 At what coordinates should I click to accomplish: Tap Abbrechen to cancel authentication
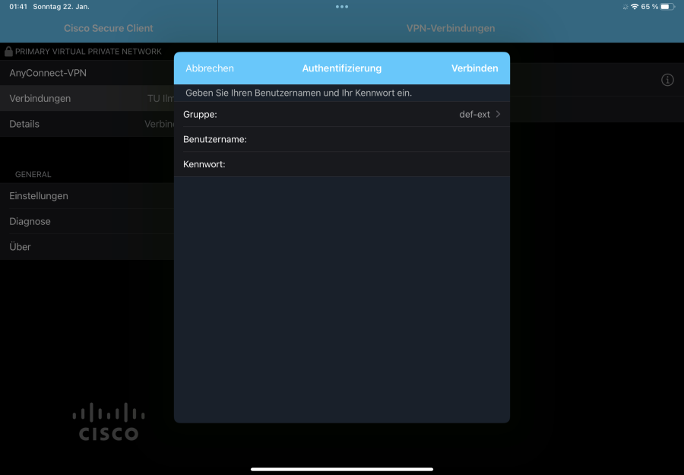pos(210,68)
